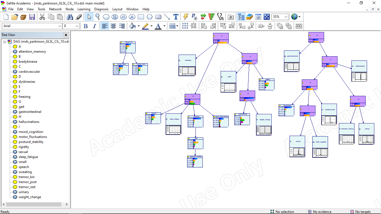Toggle the select pointer tool
381x214 pixels.
[89, 17]
